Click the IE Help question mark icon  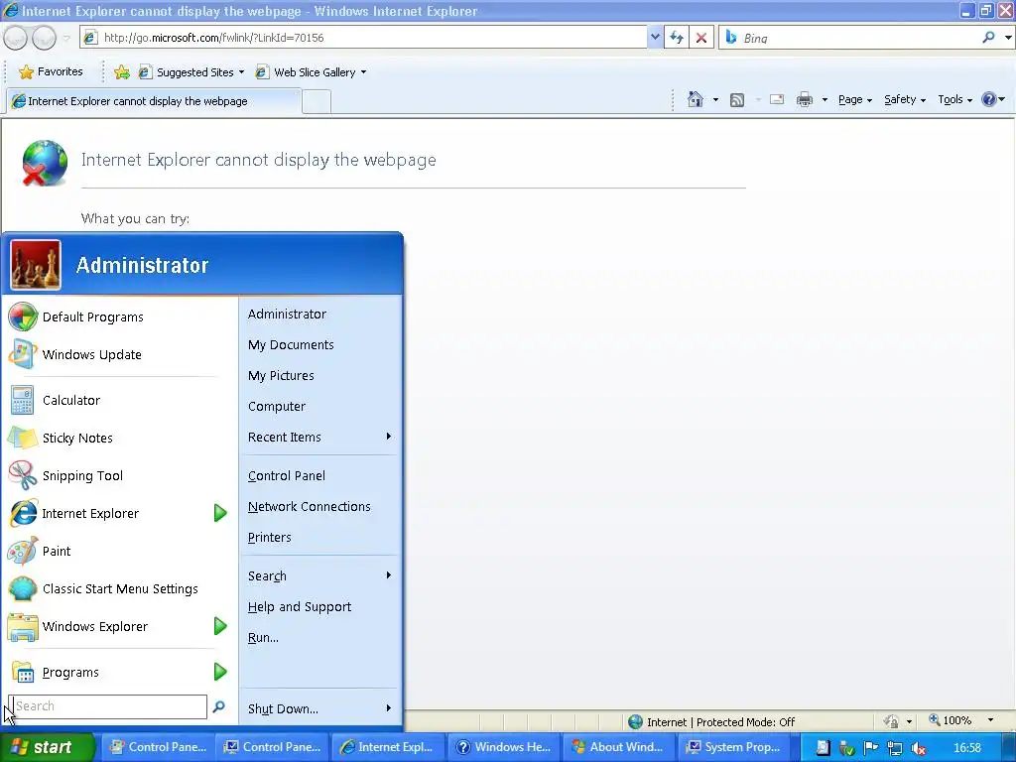(x=989, y=99)
